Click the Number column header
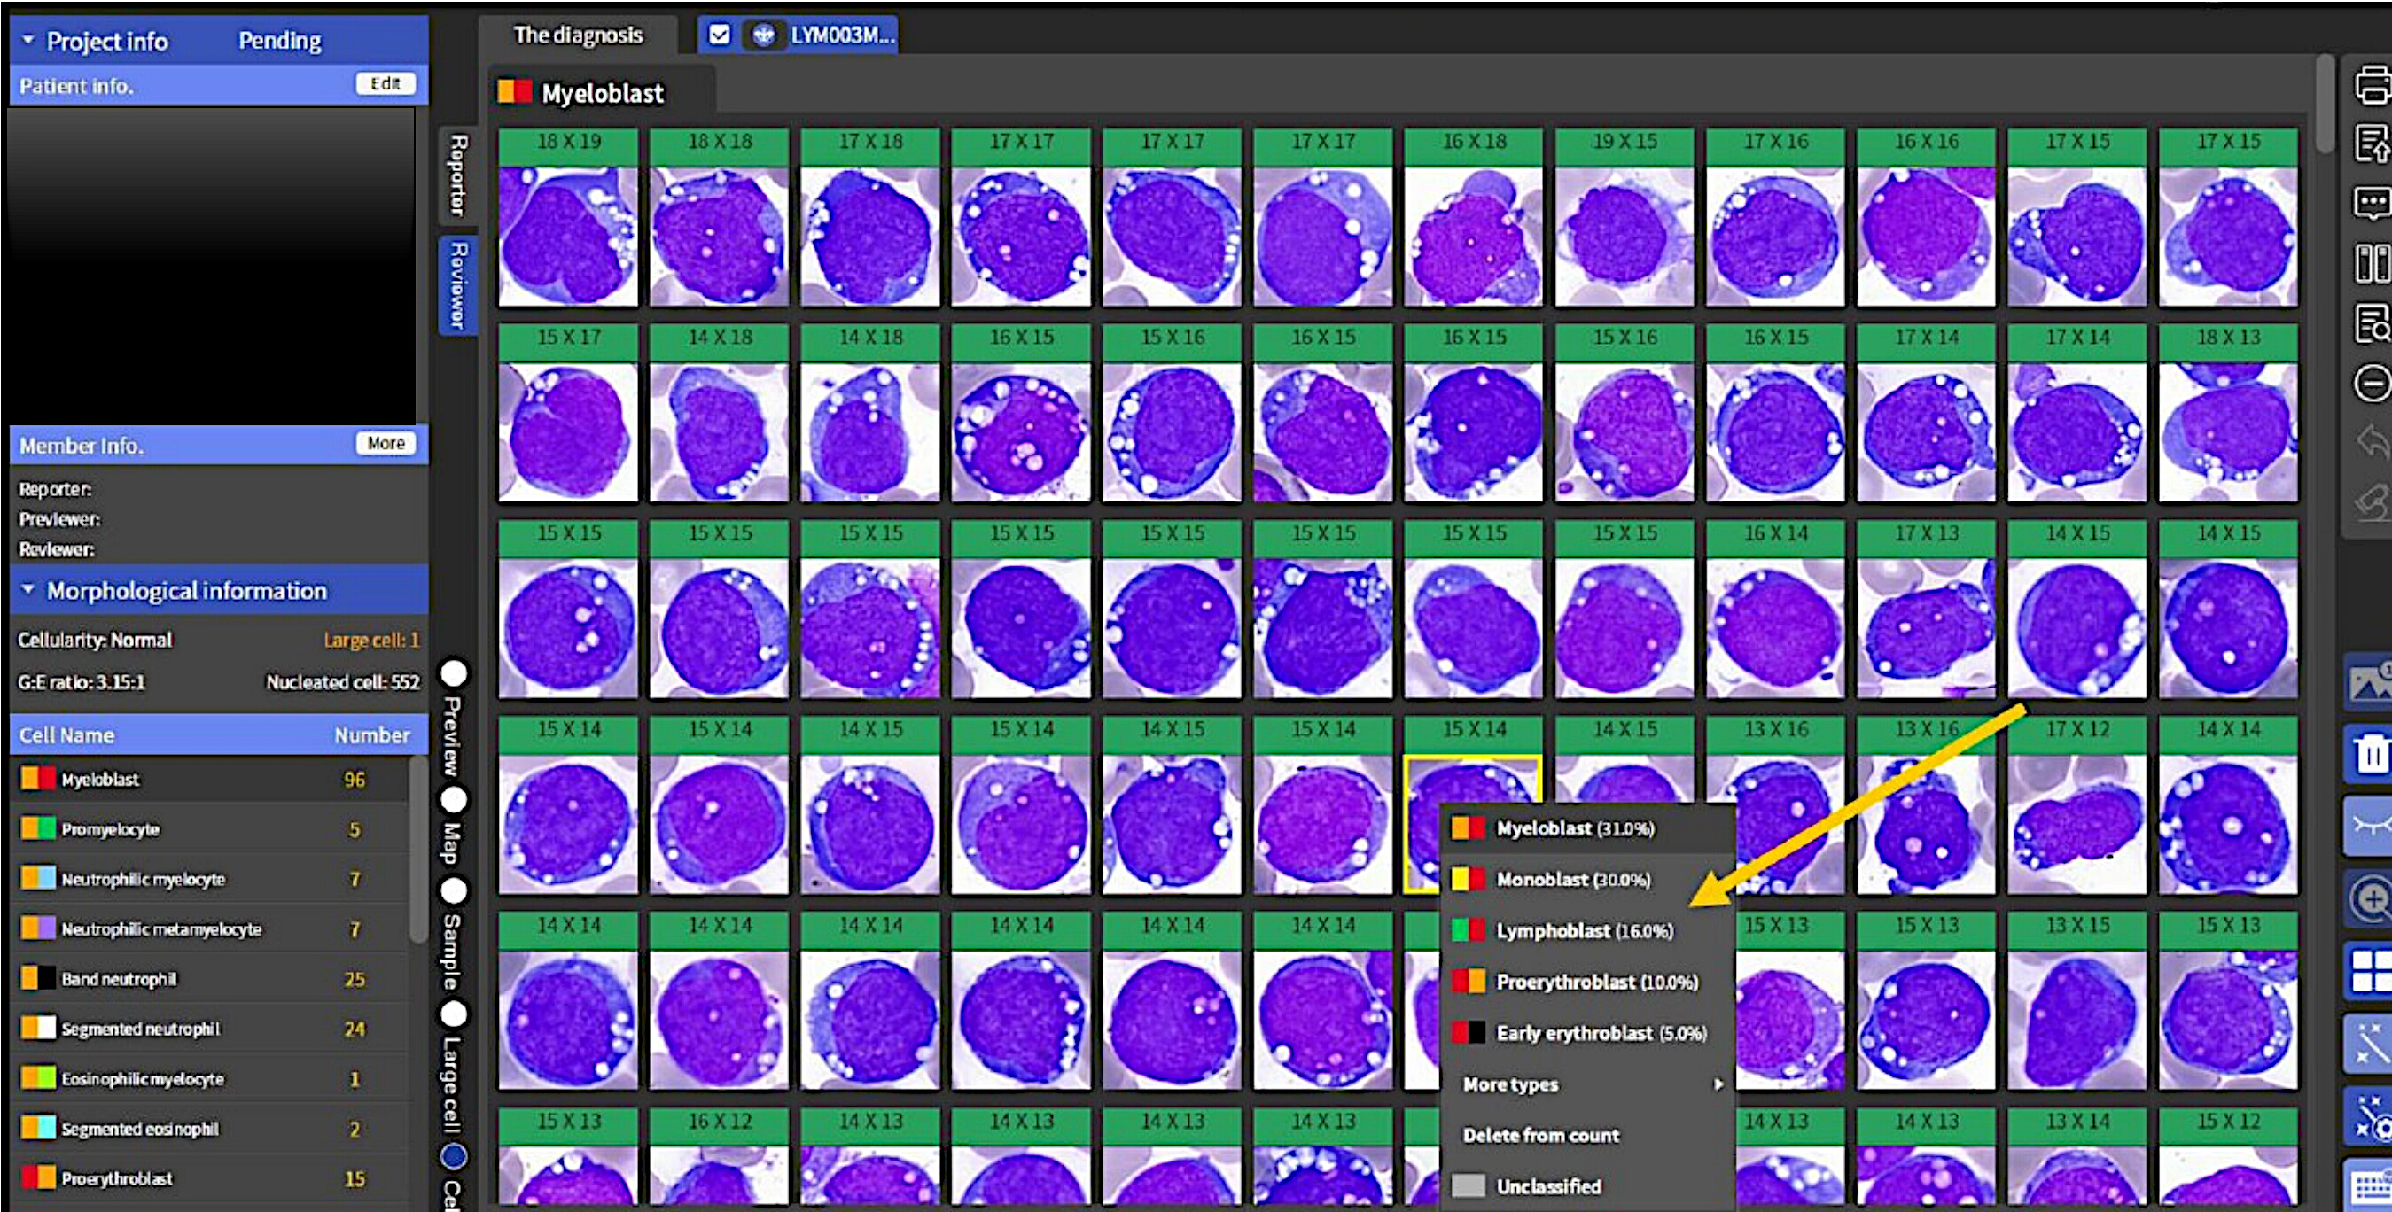 [x=371, y=735]
